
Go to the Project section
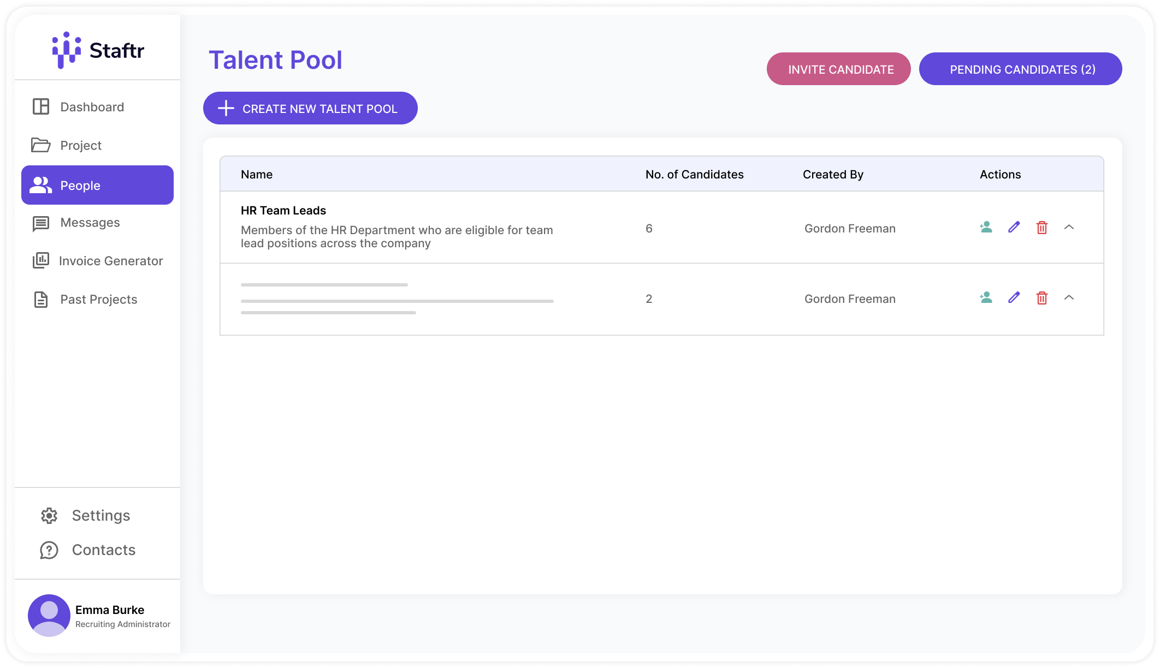[x=81, y=146]
